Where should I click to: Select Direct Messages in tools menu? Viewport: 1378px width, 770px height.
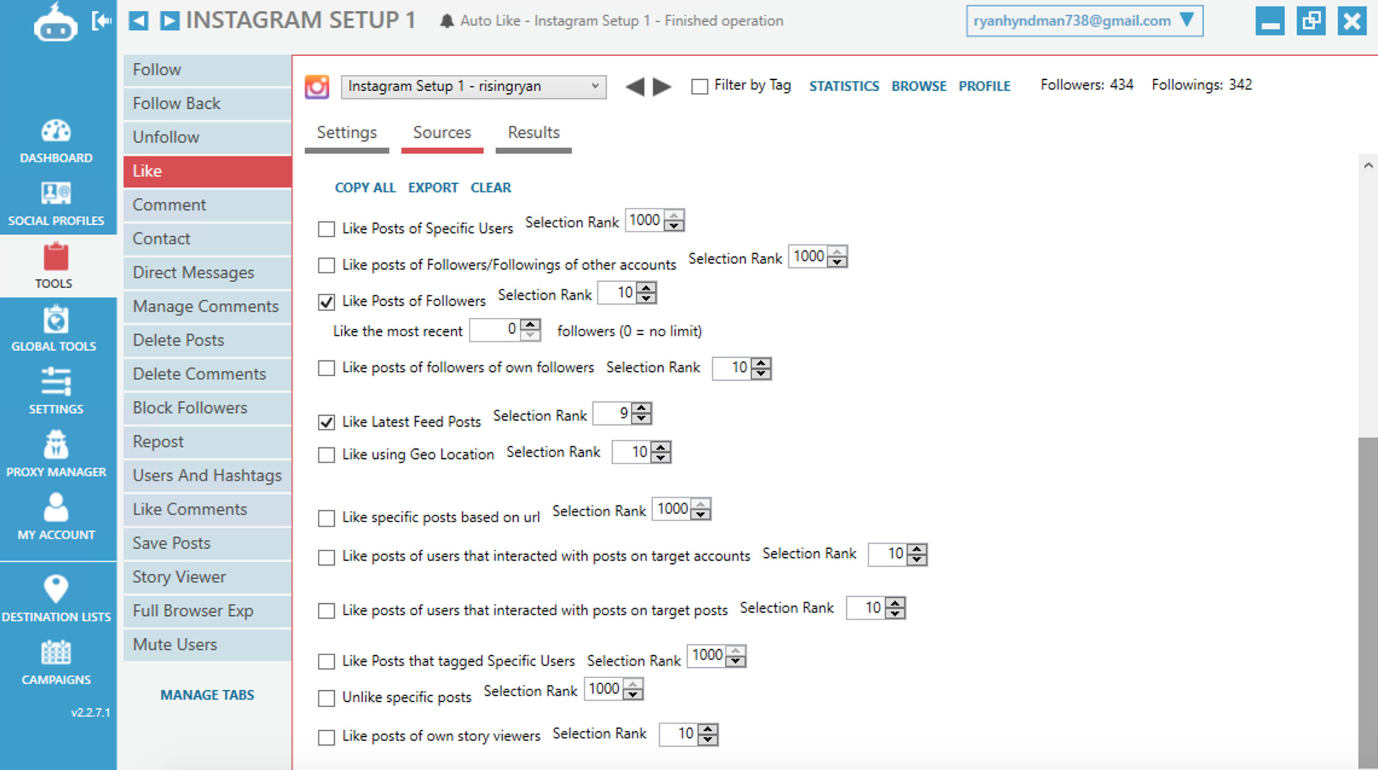[207, 273]
